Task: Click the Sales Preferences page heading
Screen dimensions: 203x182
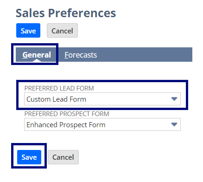Action: click(66, 13)
